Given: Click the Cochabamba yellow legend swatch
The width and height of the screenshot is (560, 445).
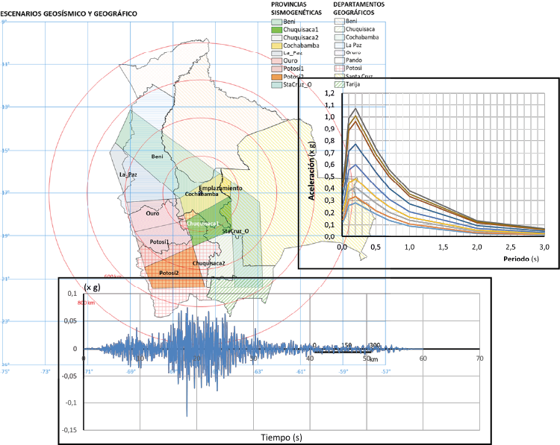Looking at the screenshot, I should [x=276, y=45].
